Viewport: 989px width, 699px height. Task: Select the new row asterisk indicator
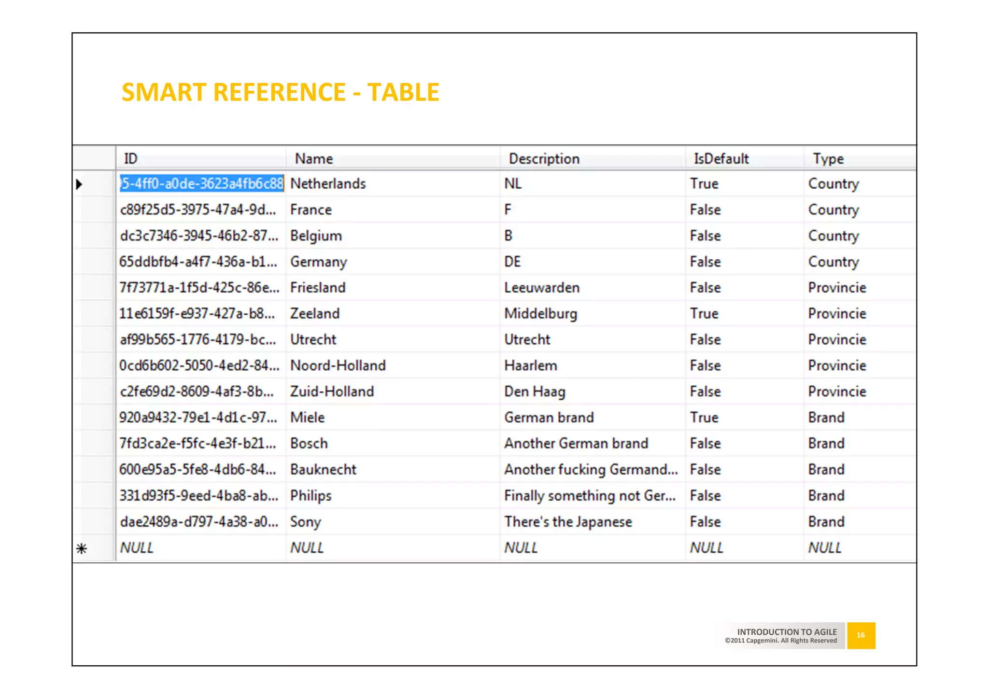point(82,548)
